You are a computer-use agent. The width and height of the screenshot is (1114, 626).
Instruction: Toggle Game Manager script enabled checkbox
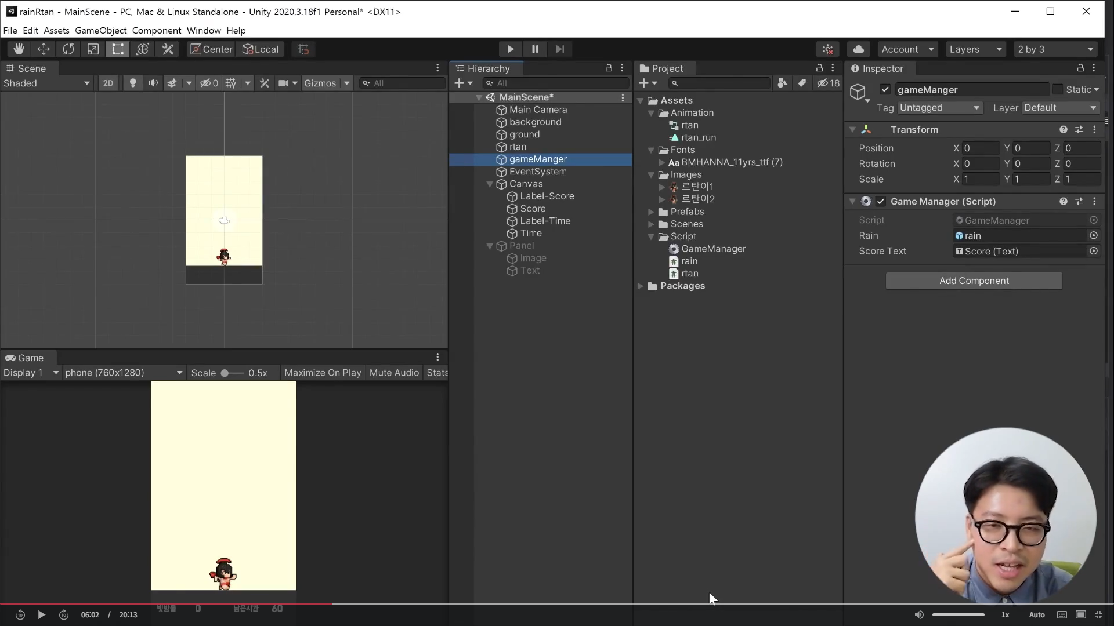tap(881, 201)
